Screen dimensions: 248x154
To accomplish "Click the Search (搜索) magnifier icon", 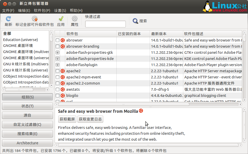I will pyautogui.click(x=135, y=21).
